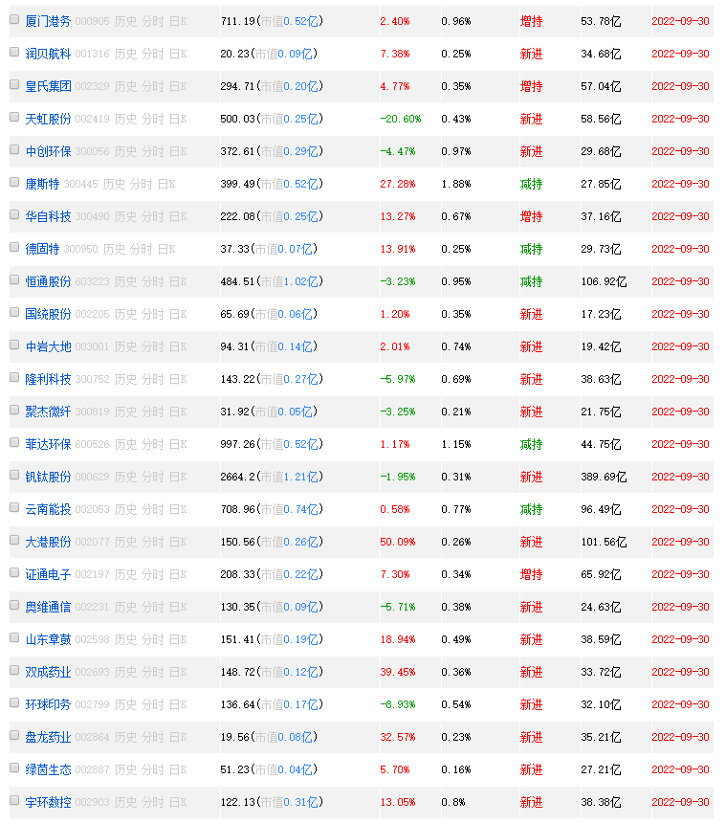Check the box next to 天虹股份
Screen dimensions: 726x824
click(x=14, y=117)
